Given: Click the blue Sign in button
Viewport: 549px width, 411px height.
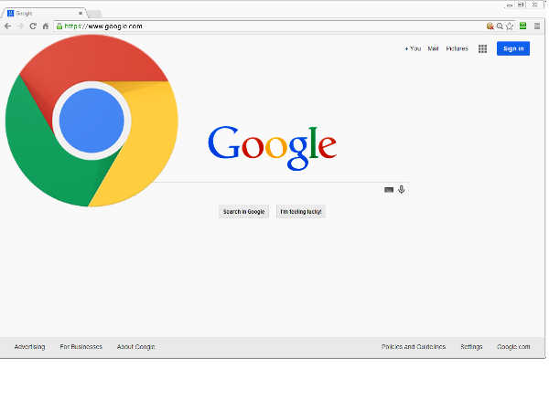Looking at the screenshot, I should click(512, 48).
